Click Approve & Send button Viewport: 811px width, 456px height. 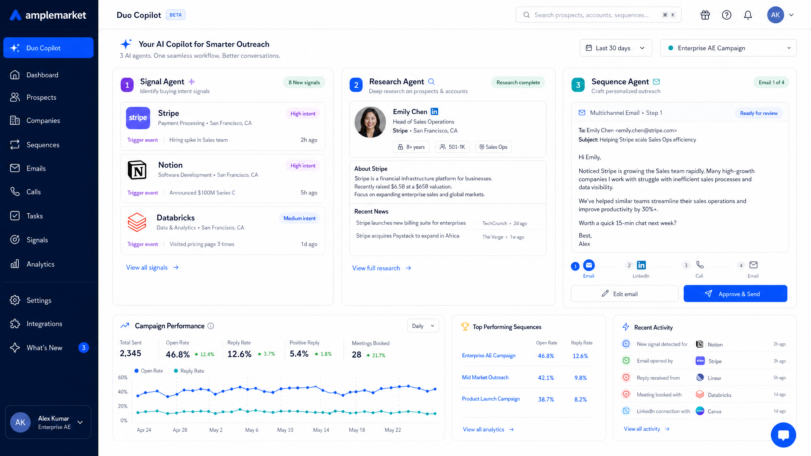735,294
